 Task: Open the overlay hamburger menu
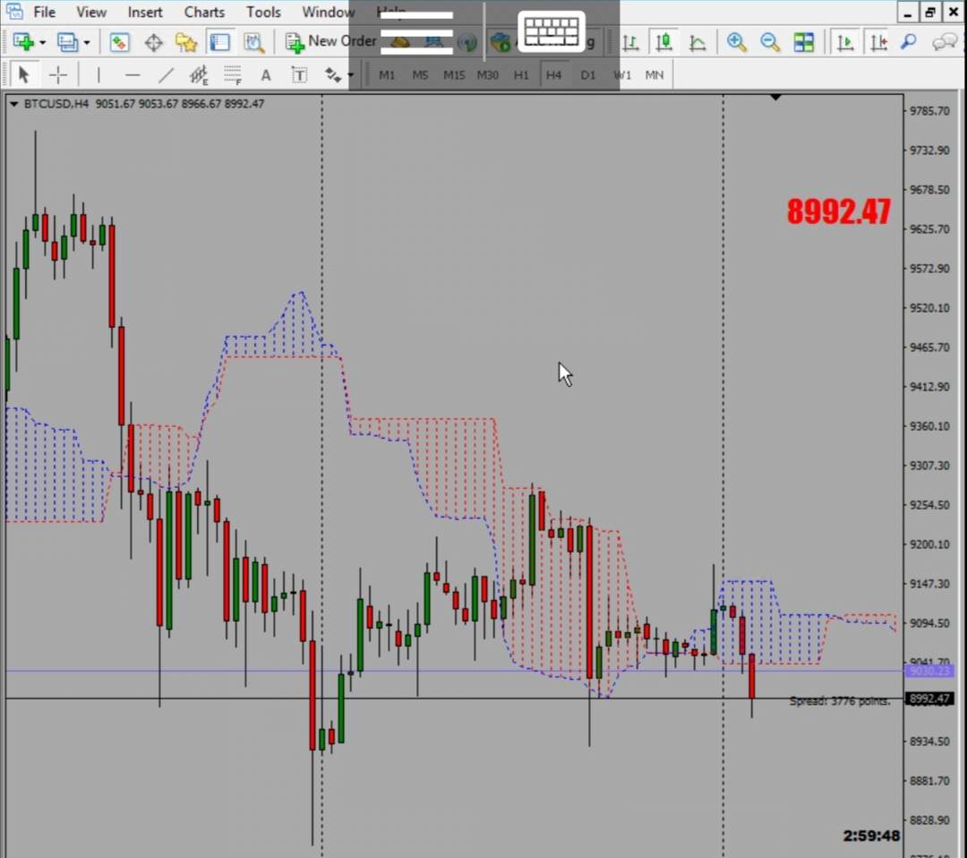[x=416, y=33]
